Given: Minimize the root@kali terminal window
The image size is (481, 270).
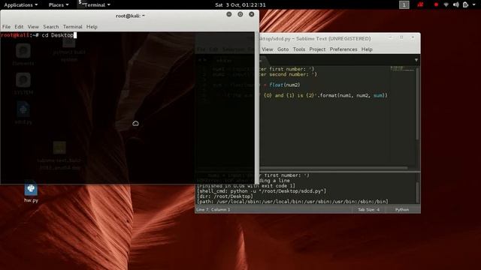Looking at the screenshot, I should click(x=228, y=14).
